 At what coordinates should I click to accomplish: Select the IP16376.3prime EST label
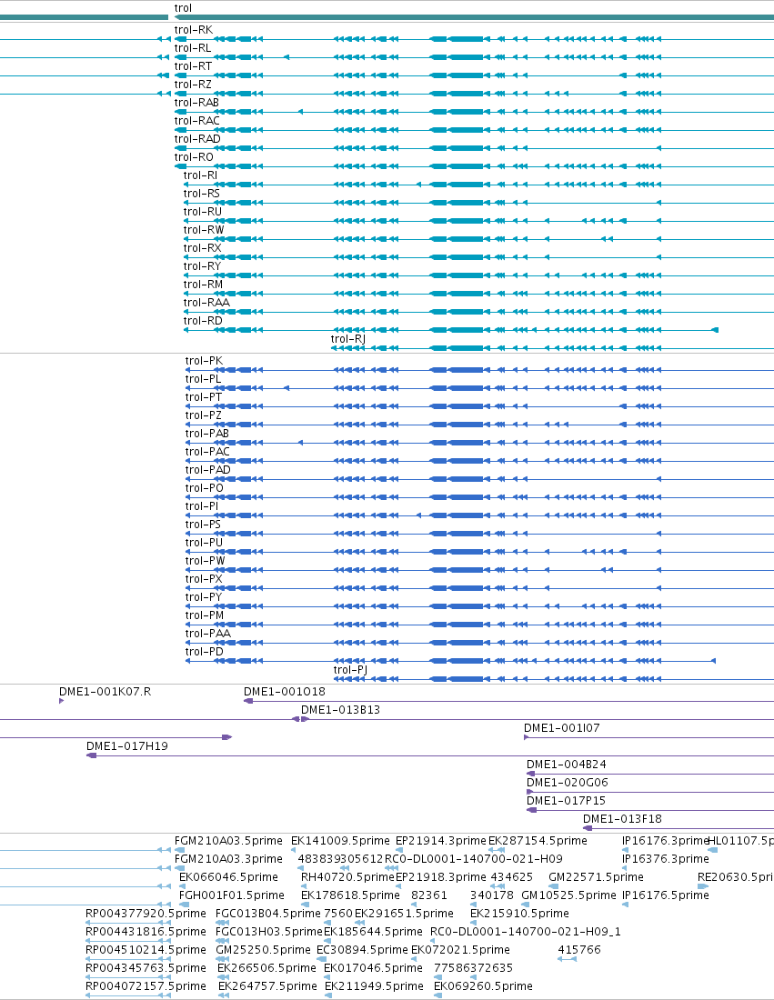click(x=666, y=859)
